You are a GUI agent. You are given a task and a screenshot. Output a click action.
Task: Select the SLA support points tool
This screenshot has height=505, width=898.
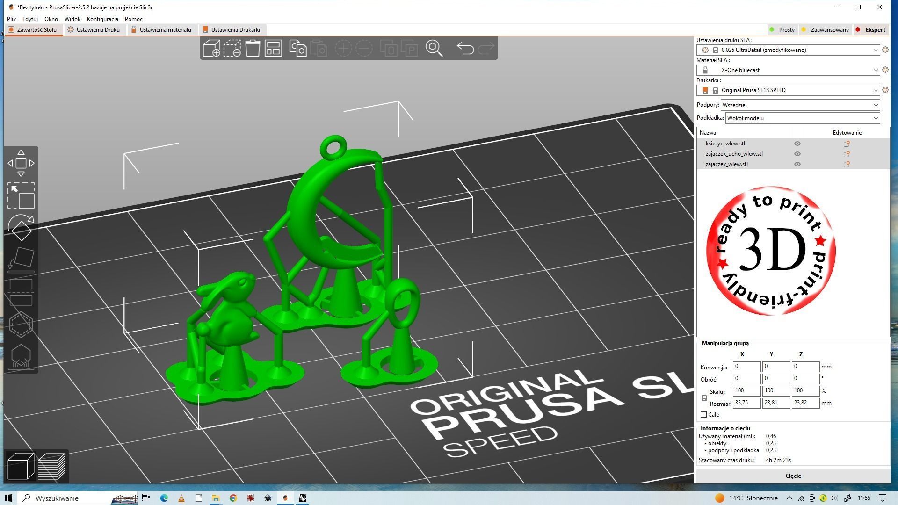21,356
